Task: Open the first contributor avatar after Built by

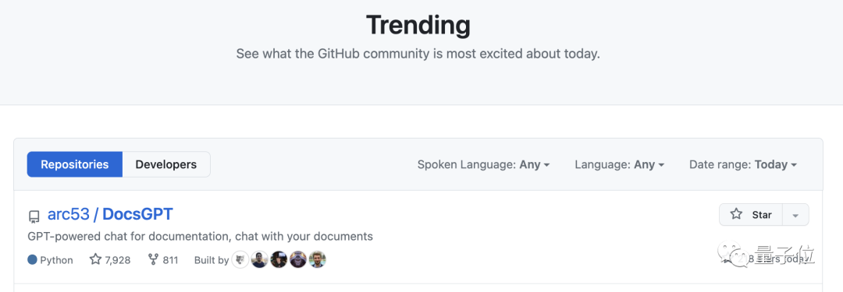Action: pos(240,260)
